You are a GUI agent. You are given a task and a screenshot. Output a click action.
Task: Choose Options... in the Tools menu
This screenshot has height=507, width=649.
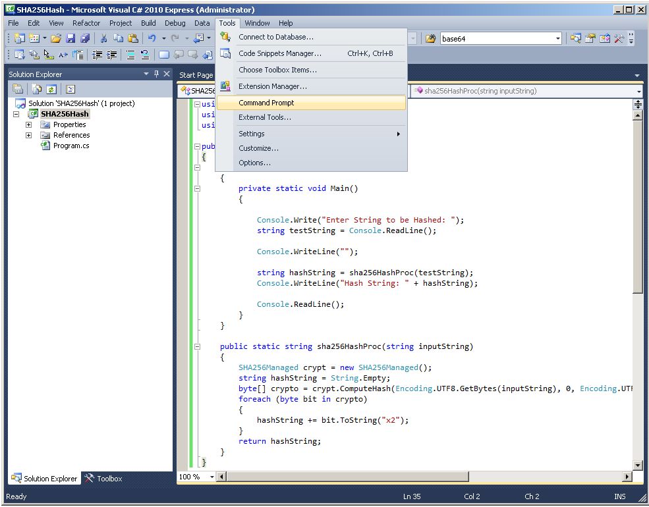(254, 163)
